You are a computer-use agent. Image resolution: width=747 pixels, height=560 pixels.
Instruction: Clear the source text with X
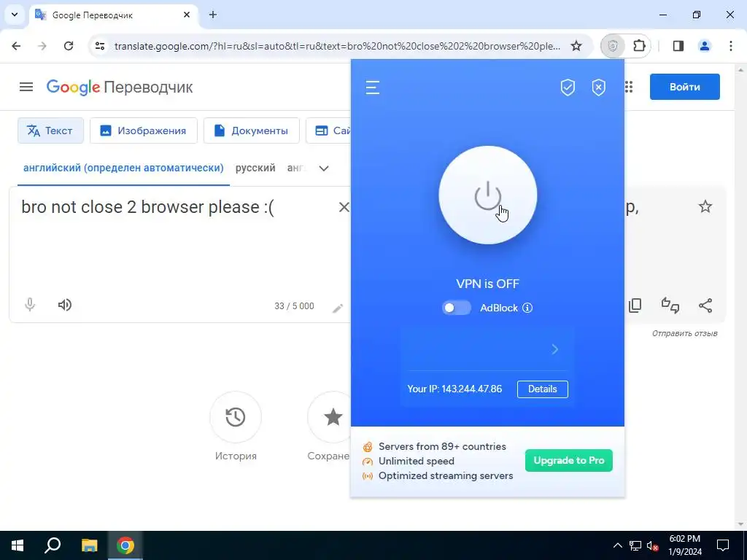[344, 207]
